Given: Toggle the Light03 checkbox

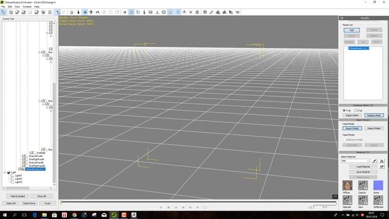Looking at the screenshot, I should coord(12,182).
